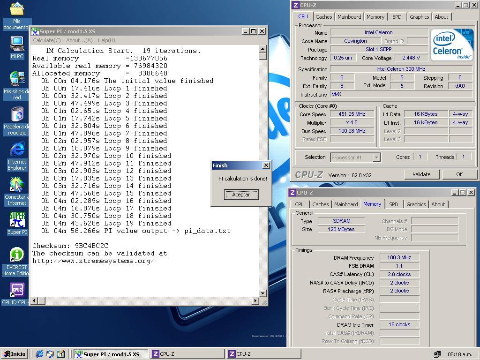Screen dimensions: 480x360
Task: Click Aceptar in Finish dialog
Action: tap(241, 195)
